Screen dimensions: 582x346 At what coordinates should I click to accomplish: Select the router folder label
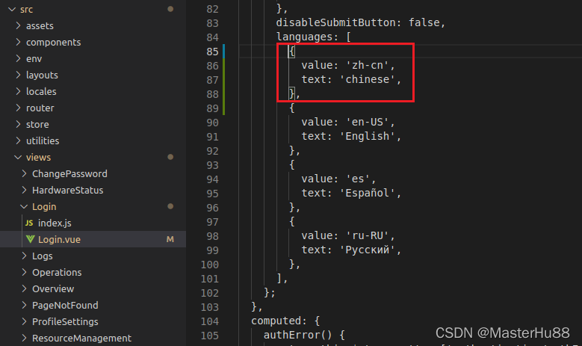pos(40,108)
